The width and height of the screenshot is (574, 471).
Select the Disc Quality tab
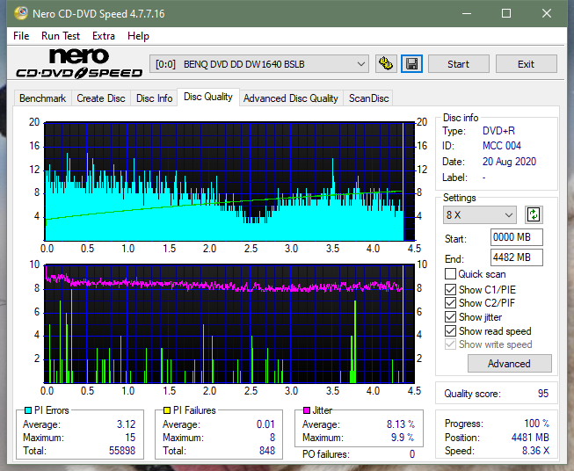pos(208,97)
